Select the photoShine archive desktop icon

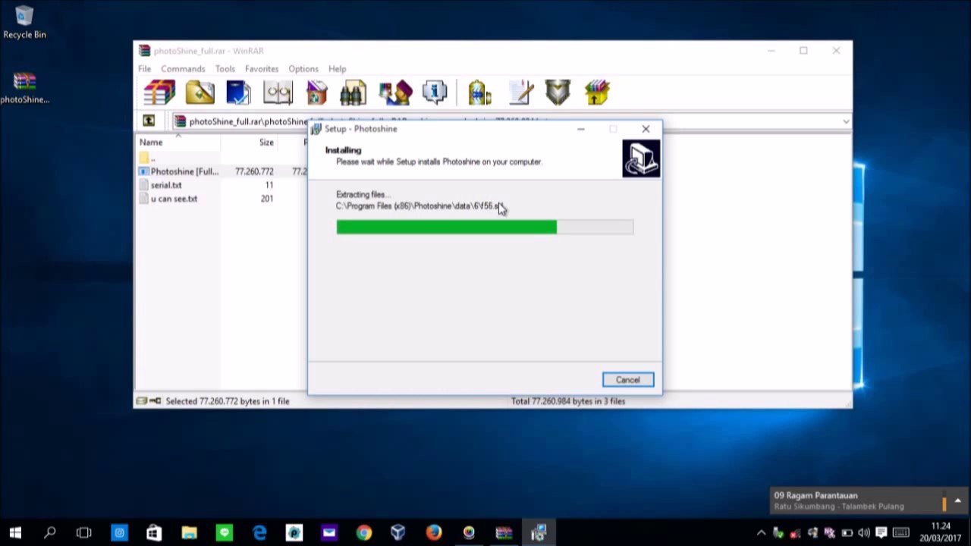point(24,89)
